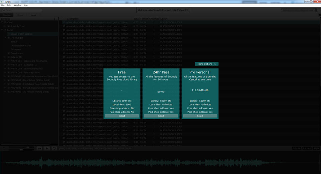This screenshot has width=321, height=174.
Task: Select the 24hr Pass plan
Action: tap(161, 116)
